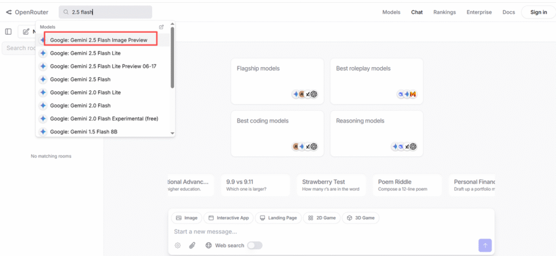The image size is (556, 256).
Task: Click the Landing Page chip
Action: click(x=279, y=218)
